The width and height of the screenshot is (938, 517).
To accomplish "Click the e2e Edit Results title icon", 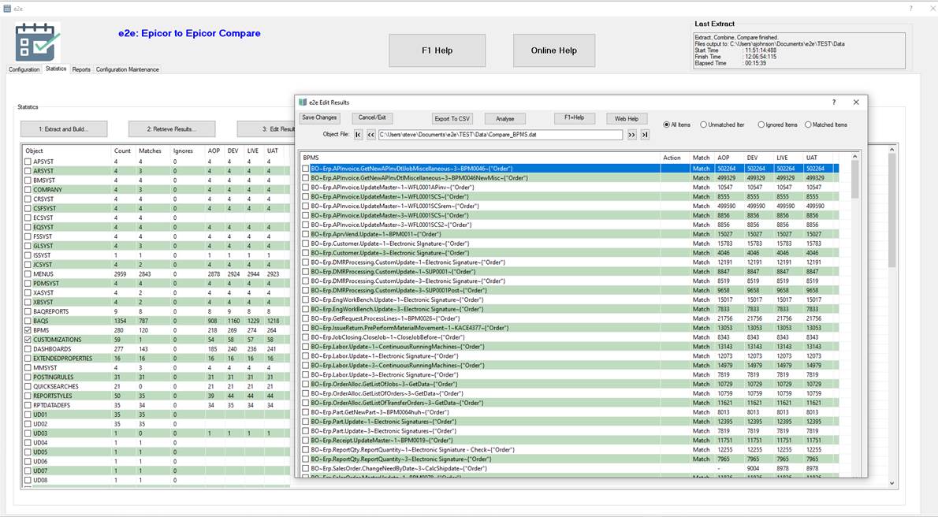I will click(x=303, y=102).
